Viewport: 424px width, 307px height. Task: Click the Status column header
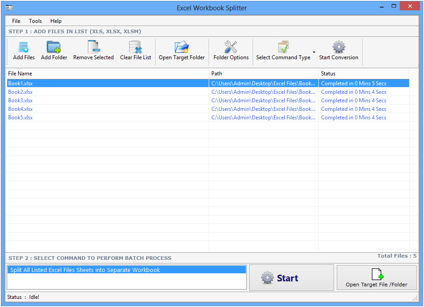tap(364, 74)
